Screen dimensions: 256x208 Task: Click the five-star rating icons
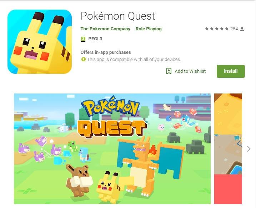tap(217, 29)
